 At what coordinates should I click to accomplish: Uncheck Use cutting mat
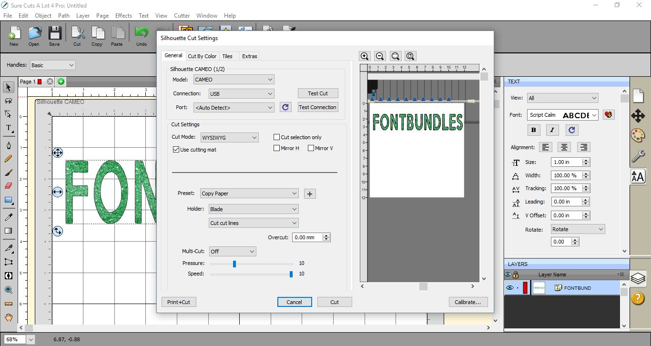[176, 150]
